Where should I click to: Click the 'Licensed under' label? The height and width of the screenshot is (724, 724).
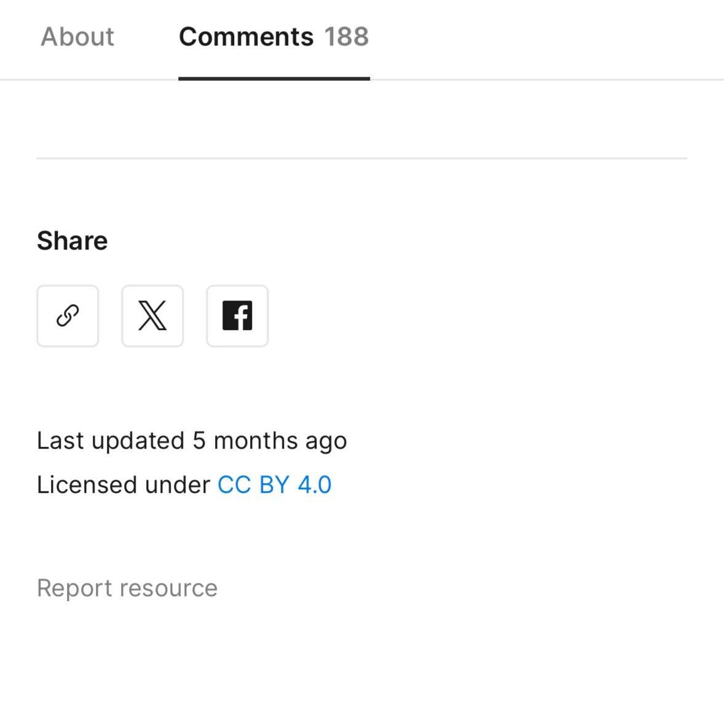(123, 485)
